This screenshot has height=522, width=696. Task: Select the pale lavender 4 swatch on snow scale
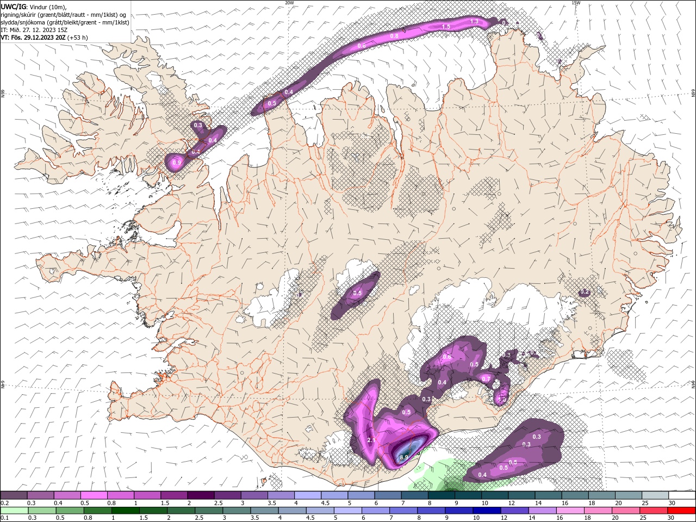click(307, 495)
